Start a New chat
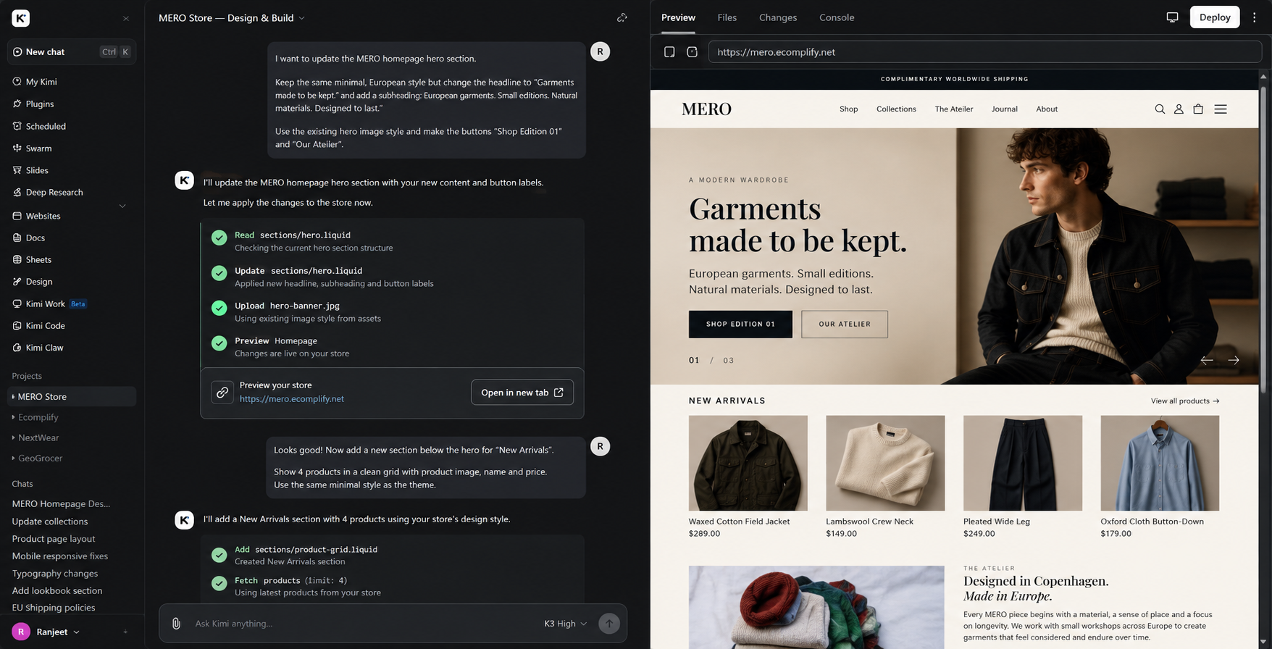The height and width of the screenshot is (649, 1272). coord(72,52)
